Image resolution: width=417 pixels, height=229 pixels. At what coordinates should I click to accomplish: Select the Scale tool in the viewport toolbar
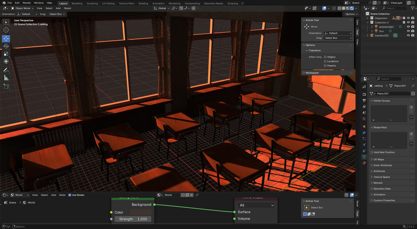(x=6, y=54)
